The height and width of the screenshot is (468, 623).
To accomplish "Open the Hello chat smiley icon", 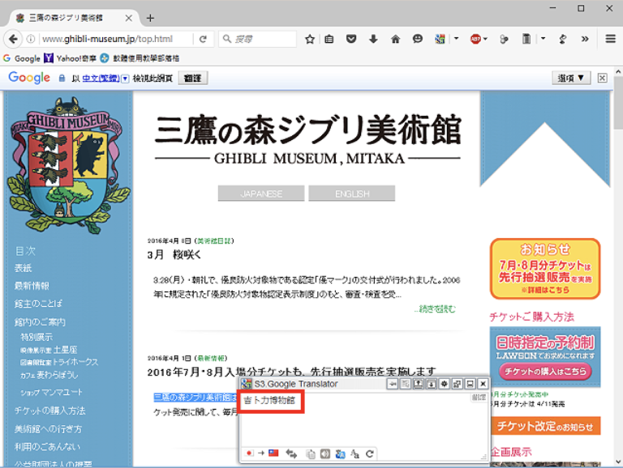I will pyautogui.click(x=418, y=39).
